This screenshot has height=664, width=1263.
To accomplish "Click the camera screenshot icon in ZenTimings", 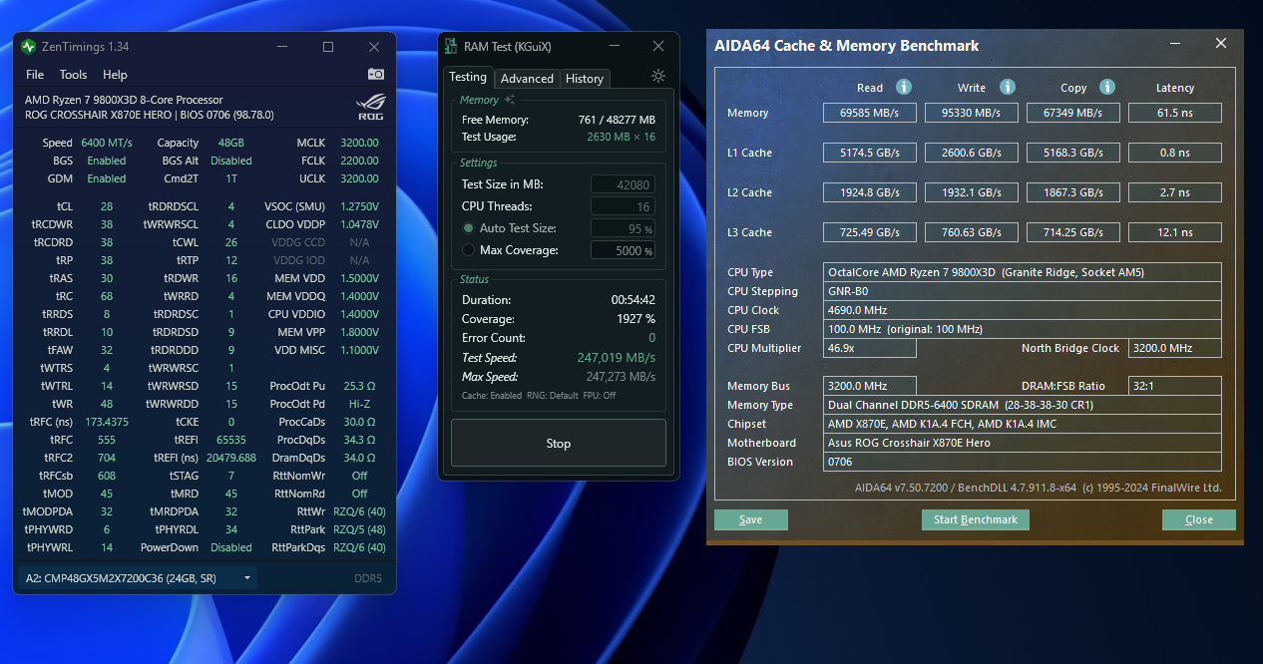I will point(376,74).
